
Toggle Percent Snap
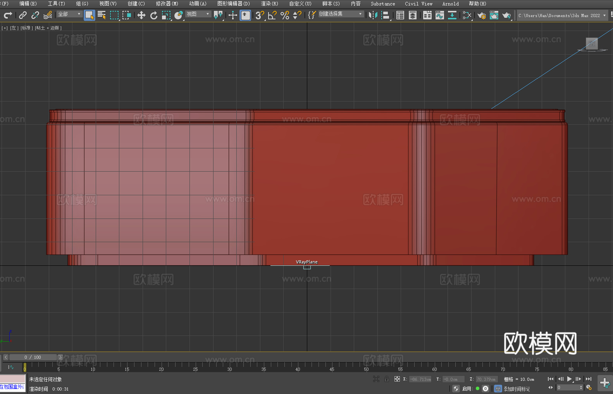tap(285, 15)
